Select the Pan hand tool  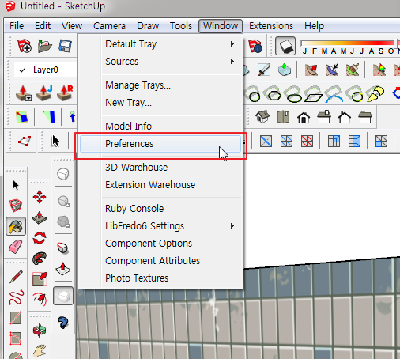[40, 351]
